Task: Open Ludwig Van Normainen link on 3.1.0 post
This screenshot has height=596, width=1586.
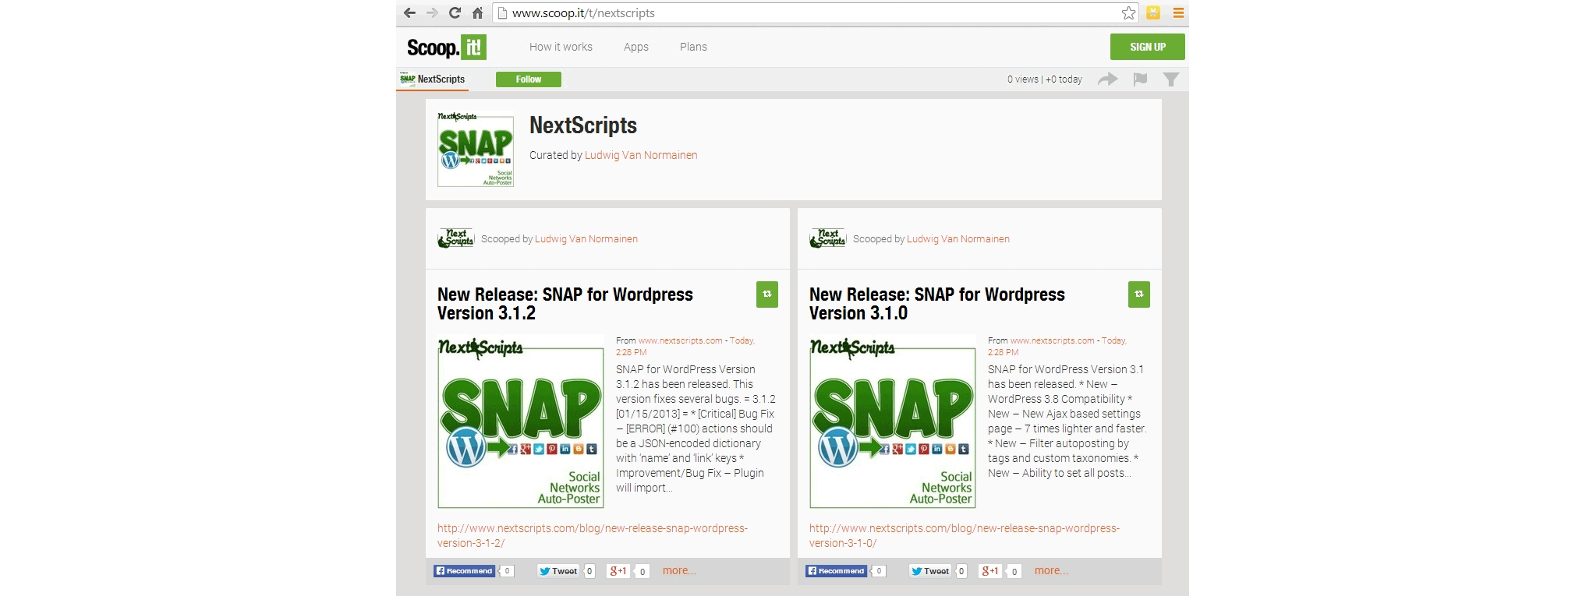Action: (958, 239)
